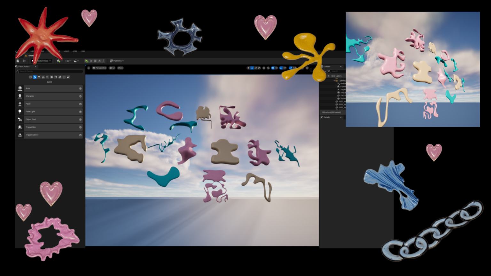
Task: Click the Trigger Box row
Action: click(50, 127)
